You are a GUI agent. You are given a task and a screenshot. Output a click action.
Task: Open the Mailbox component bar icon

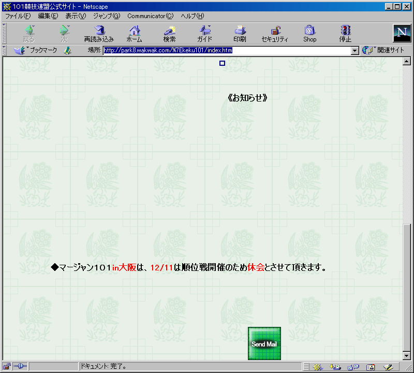(x=335, y=367)
